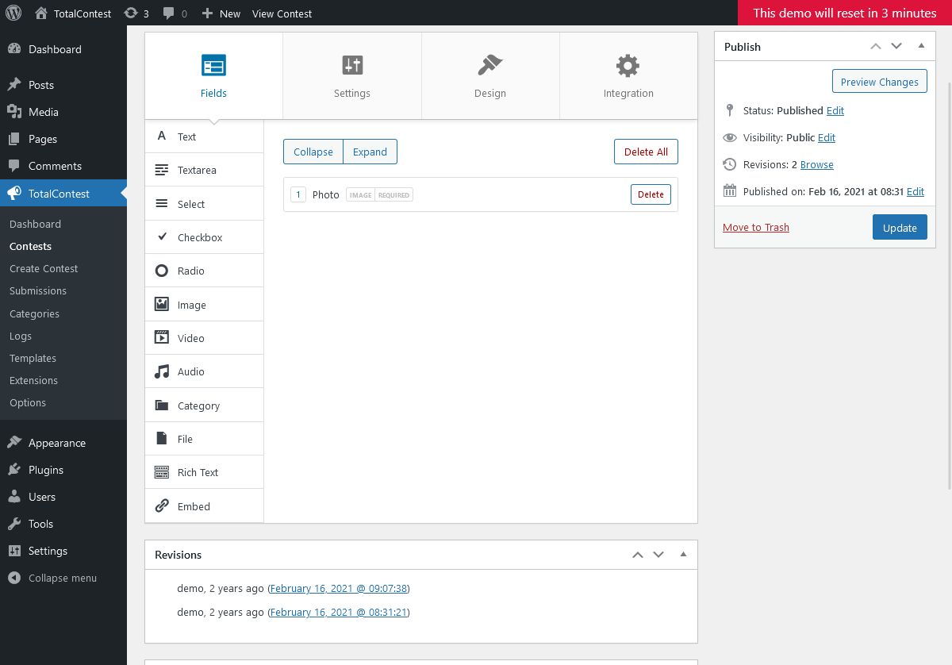Switch to the Integration tab
The width and height of the screenshot is (952, 665).
click(628, 76)
